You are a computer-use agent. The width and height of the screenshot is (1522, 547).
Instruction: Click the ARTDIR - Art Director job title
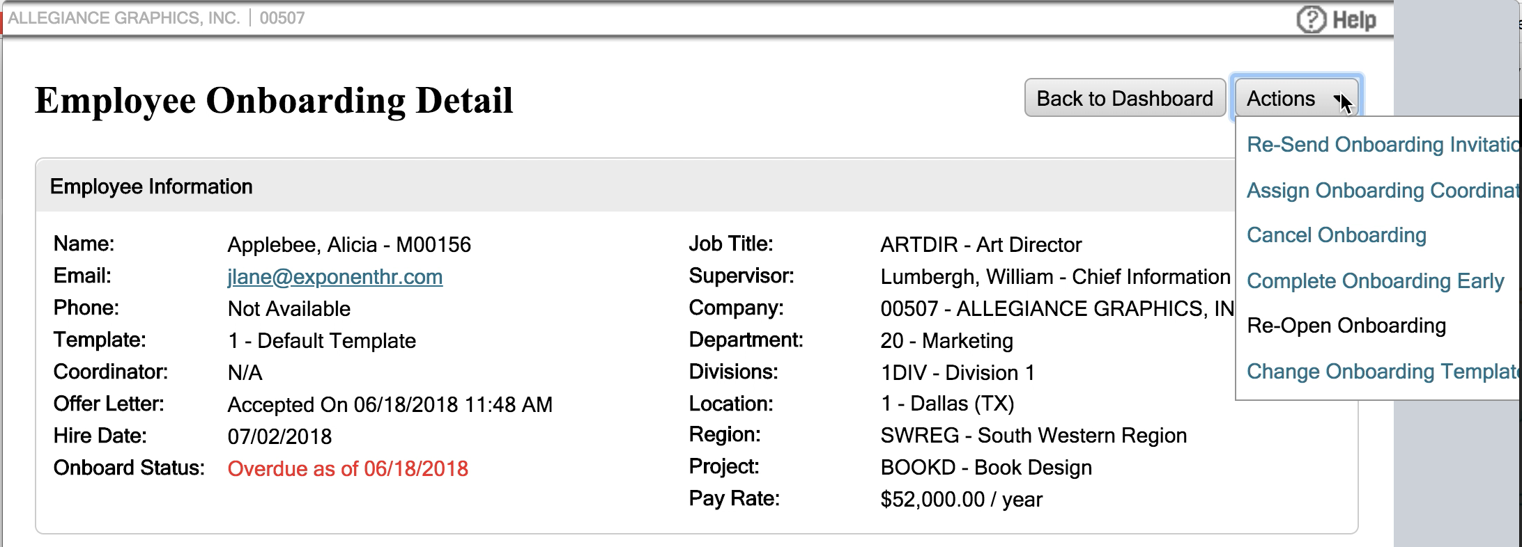(x=981, y=245)
